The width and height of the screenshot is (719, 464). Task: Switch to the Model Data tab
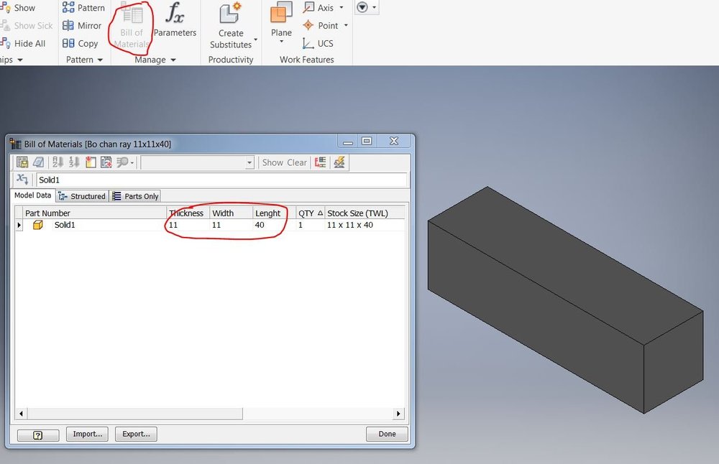click(x=32, y=195)
